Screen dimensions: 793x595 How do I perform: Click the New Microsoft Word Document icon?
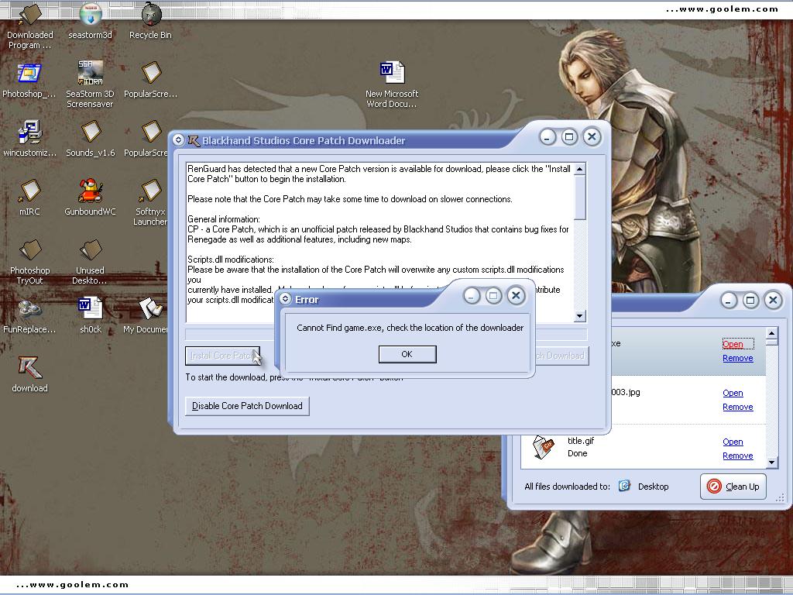392,74
